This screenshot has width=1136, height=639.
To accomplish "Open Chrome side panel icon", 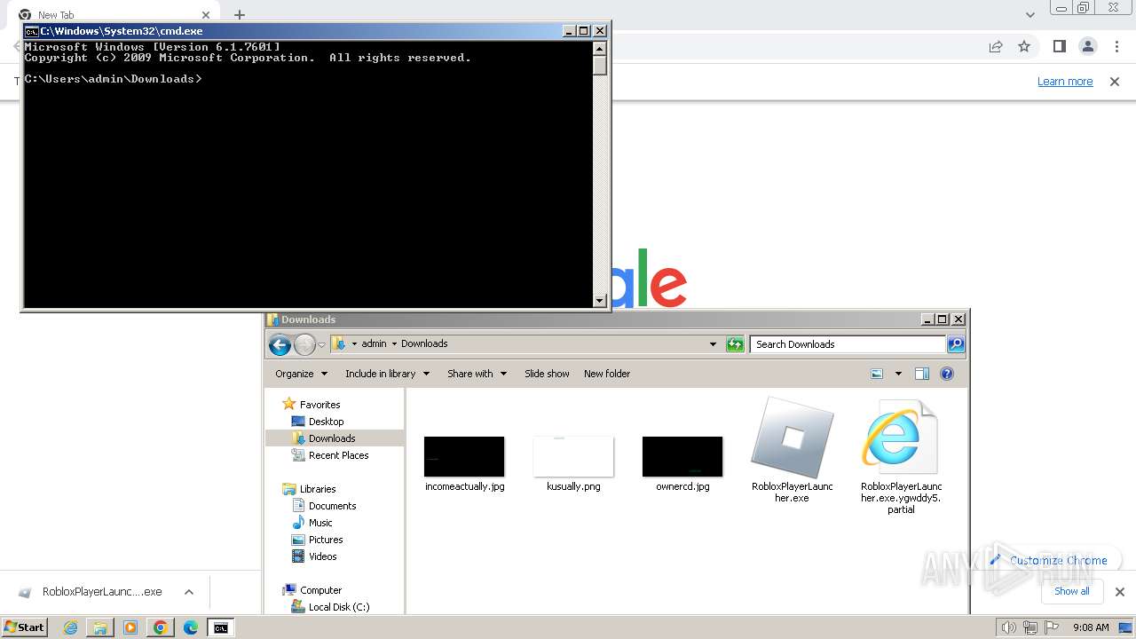I will point(1059,46).
